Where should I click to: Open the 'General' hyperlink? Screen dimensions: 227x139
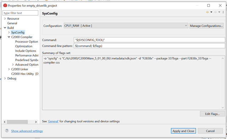point(53,121)
